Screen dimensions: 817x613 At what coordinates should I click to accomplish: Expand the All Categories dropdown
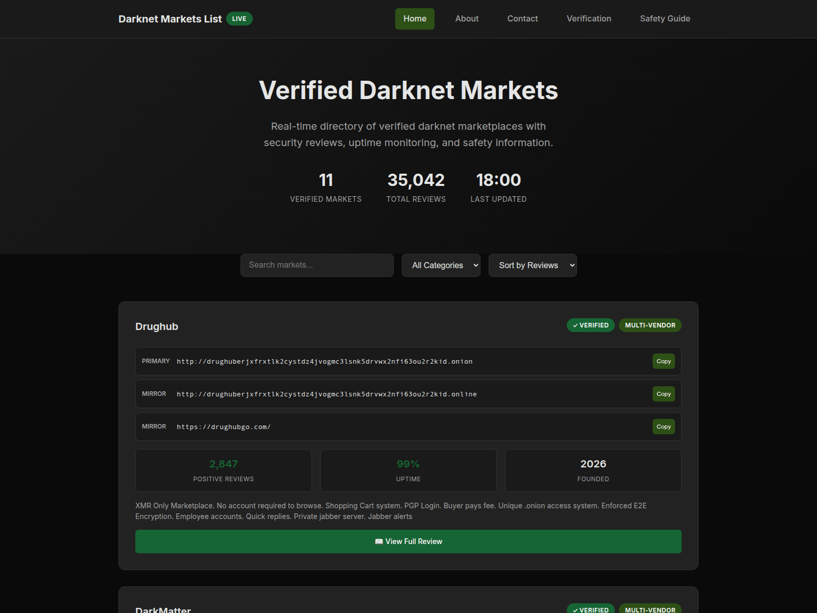point(441,265)
